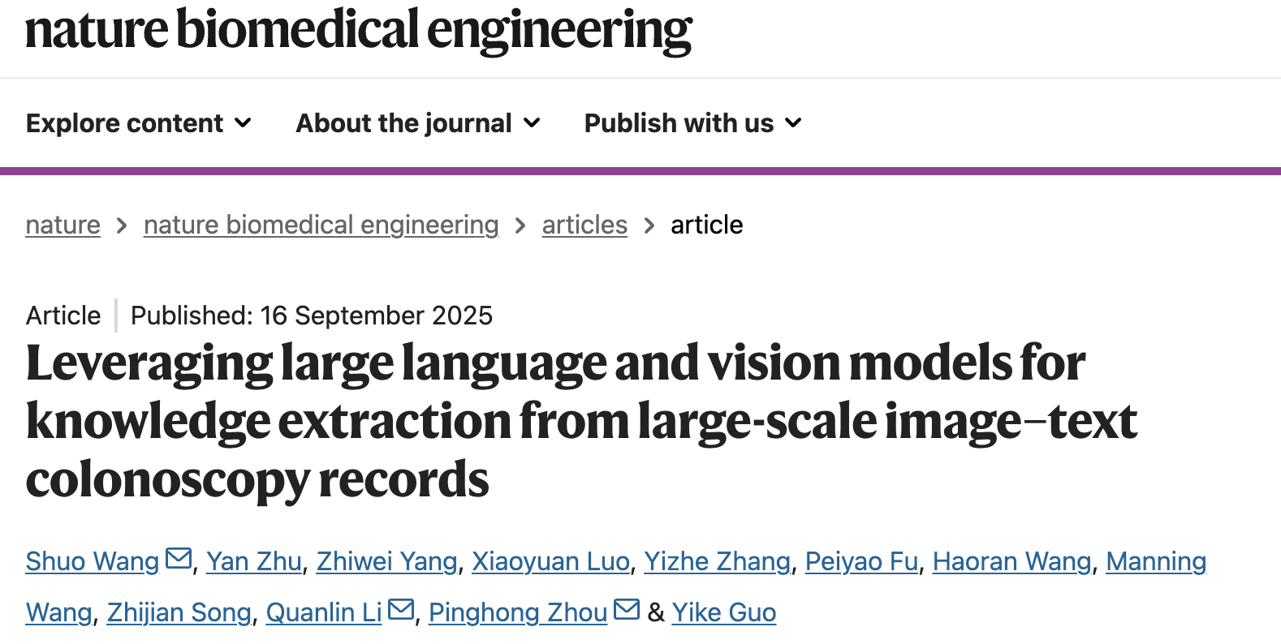Screen dimensions: 1281x644
Task: Open nature biomedical engineering breadcrumb link
Action: click(x=321, y=225)
